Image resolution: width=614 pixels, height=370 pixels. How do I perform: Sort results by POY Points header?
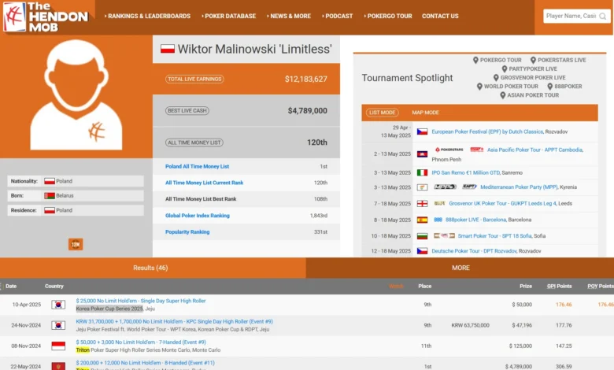click(601, 287)
